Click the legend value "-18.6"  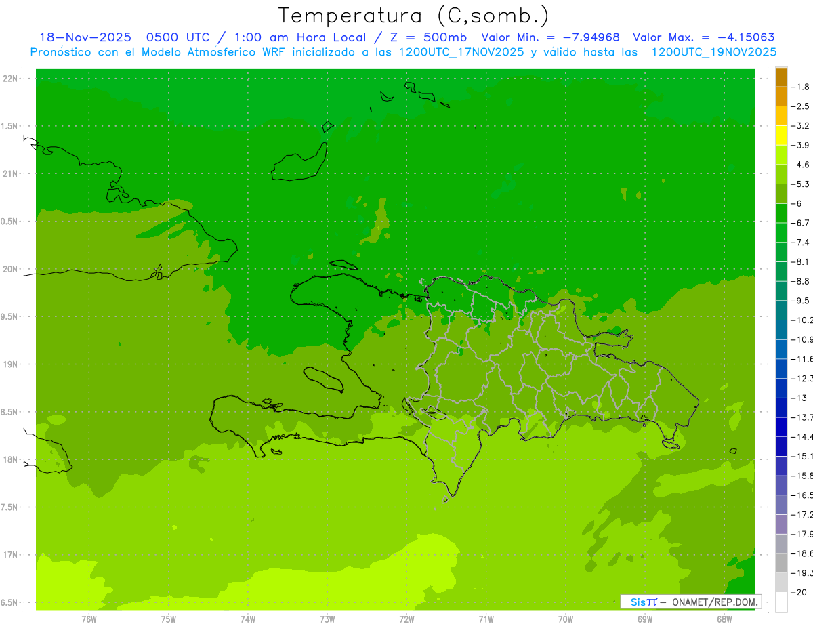coord(801,553)
